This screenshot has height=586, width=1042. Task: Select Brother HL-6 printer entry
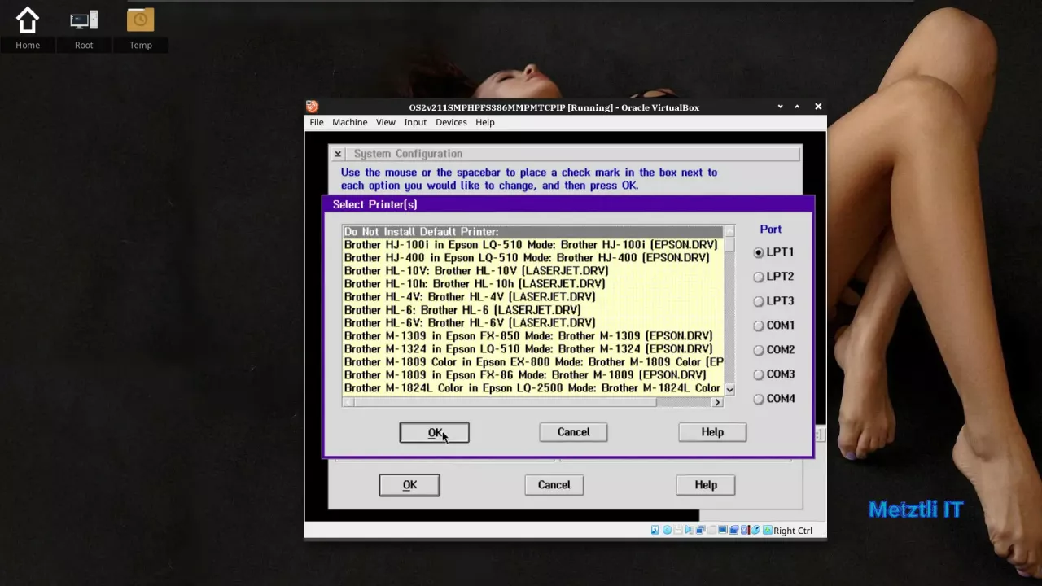tap(532, 310)
